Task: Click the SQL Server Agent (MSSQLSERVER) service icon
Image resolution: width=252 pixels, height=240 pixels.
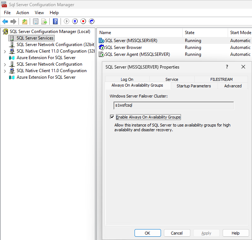Action: 102,54
